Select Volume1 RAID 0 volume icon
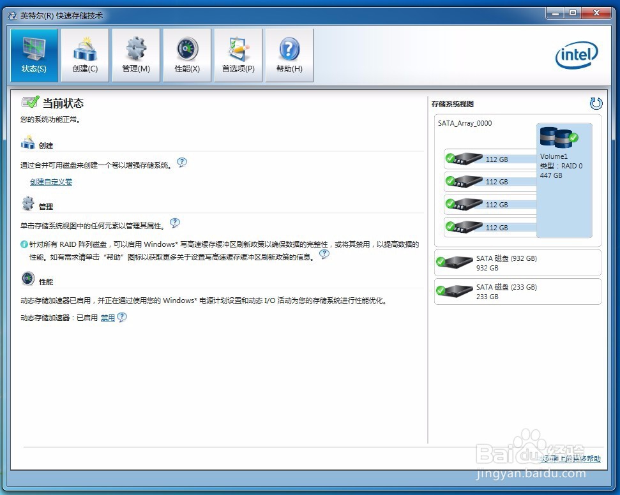The width and height of the screenshot is (620, 495). (x=559, y=137)
